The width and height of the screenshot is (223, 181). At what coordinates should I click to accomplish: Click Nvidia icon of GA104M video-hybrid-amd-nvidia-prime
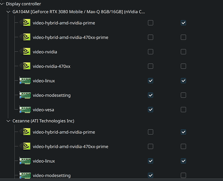tap(25, 22)
